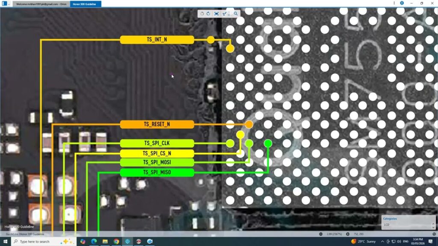
Task: Click the coordinates readout 752, 293
Action: (x=358, y=234)
